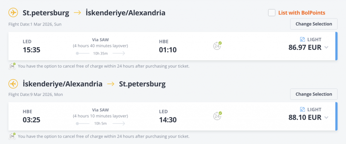Click the 24-hour cancellation icon on LED–HBE flight
Viewport: 346px width, 144px height.
click(x=217, y=46)
